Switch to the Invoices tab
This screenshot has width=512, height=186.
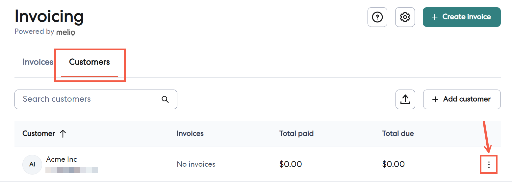[x=38, y=62]
